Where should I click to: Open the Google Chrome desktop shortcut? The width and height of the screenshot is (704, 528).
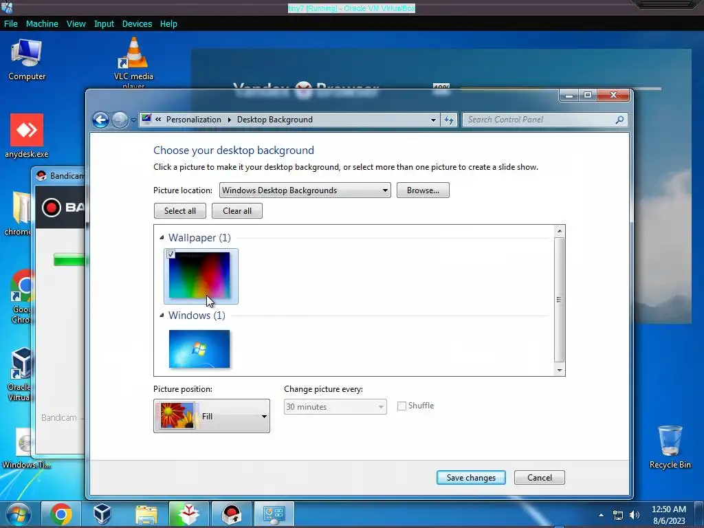(21, 296)
